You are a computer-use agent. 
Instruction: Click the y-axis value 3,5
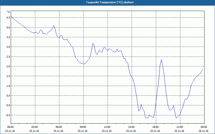[8, 37]
